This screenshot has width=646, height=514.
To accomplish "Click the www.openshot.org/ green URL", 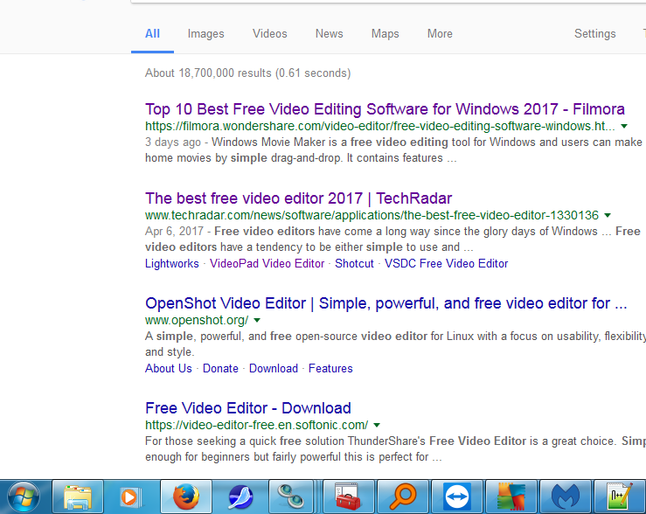I will coord(197,320).
